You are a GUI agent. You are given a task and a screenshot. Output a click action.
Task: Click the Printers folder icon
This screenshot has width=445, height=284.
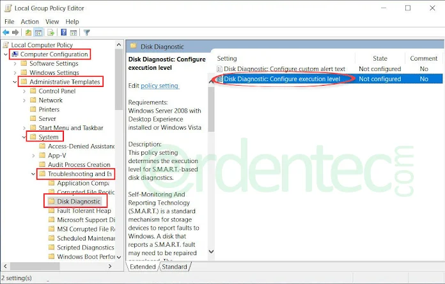click(x=33, y=109)
